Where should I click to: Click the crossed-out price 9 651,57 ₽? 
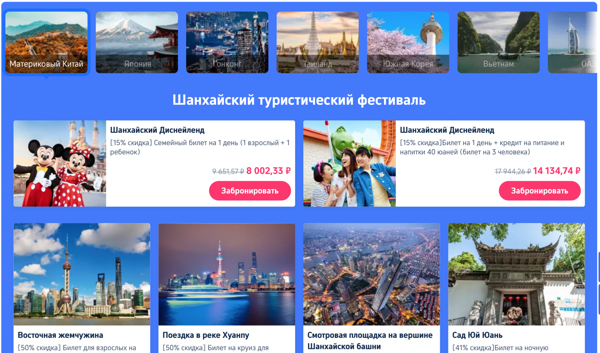(x=228, y=171)
